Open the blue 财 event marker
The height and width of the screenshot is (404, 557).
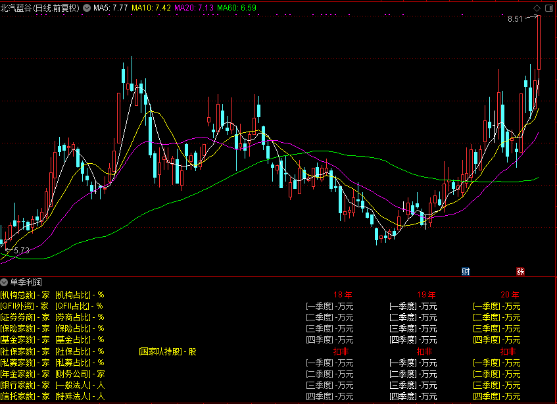[466, 271]
